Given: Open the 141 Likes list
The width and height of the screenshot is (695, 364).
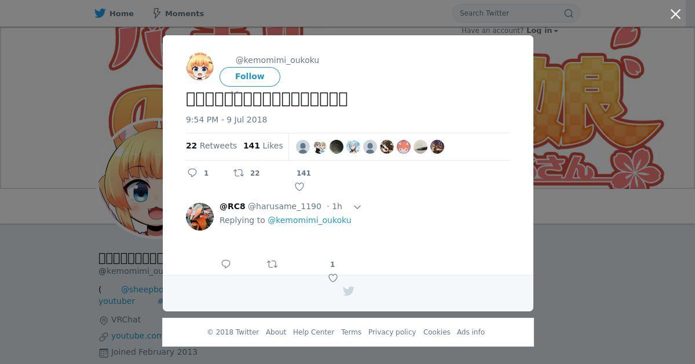Looking at the screenshot, I should (x=263, y=146).
